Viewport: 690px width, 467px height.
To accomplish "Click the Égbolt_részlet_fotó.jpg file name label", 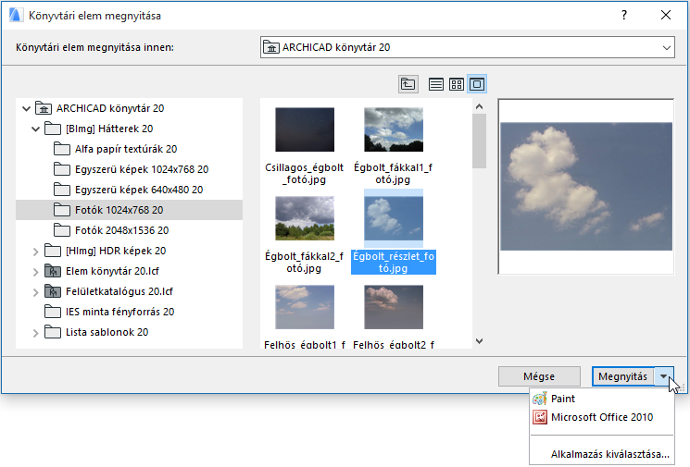I will pos(394,263).
